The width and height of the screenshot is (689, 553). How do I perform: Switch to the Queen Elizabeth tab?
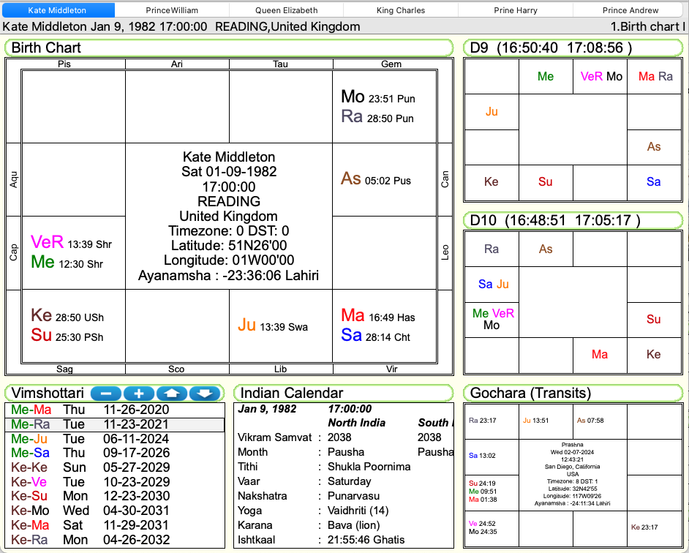(x=286, y=10)
